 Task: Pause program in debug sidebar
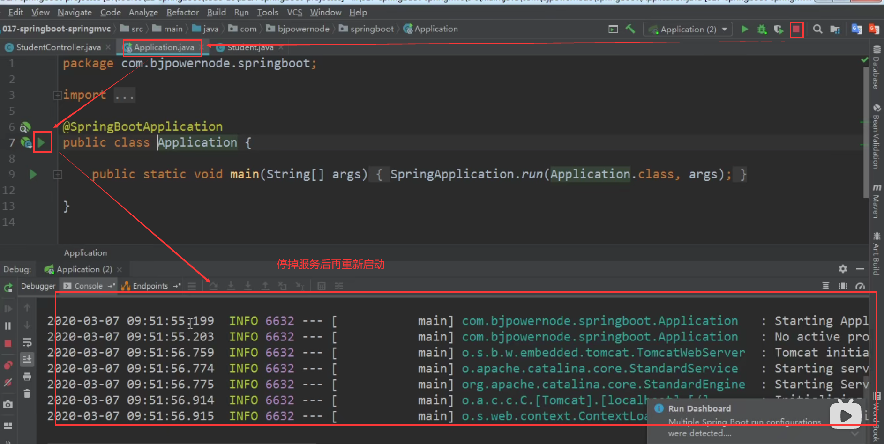pyautogui.click(x=8, y=326)
